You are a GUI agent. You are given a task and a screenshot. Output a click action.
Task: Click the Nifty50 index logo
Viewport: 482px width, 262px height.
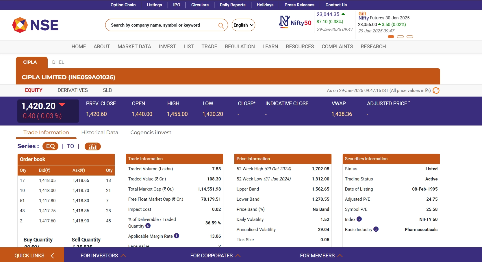(295, 22)
